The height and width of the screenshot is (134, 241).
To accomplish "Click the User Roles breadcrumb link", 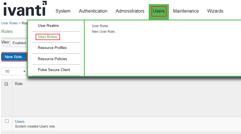I will point(9,23).
